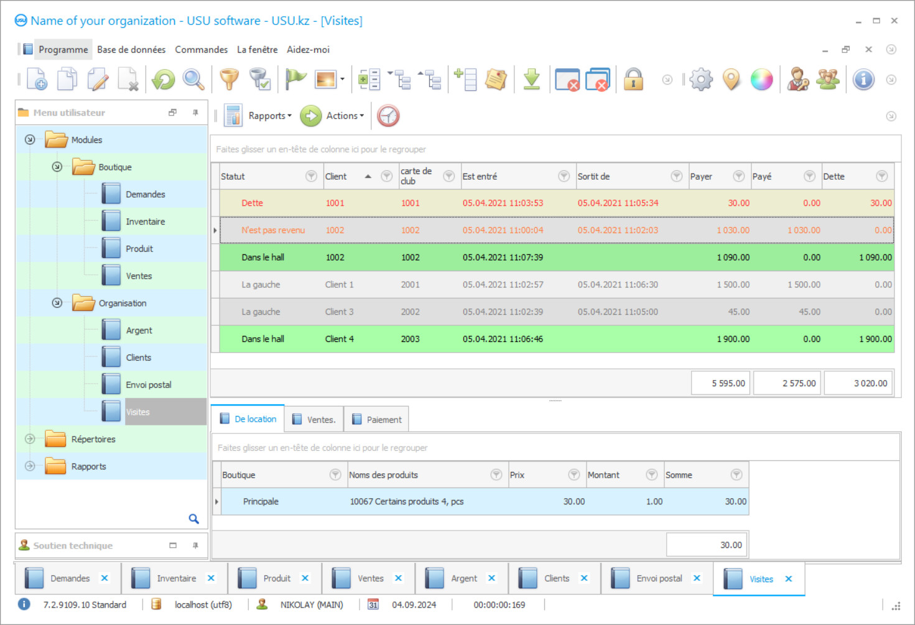This screenshot has height=625, width=915.
Task: Click the calendar icon in status bar
Action: [373, 604]
